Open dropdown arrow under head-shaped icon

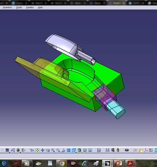[21, 152]
